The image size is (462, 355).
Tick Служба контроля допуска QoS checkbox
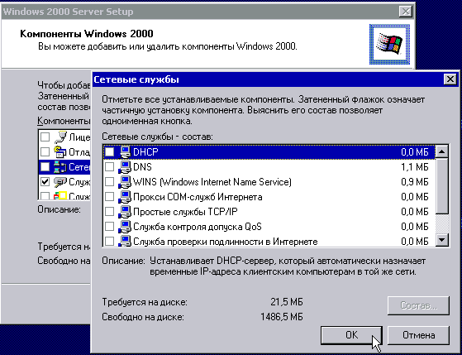point(110,227)
